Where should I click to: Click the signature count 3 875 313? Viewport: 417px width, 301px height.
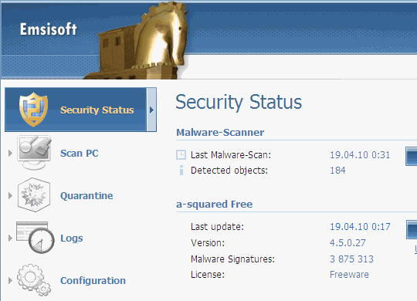tap(352, 259)
